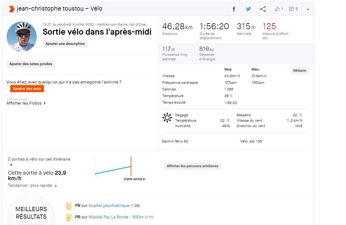Click 'Afficher les parcours similaires' button
The width and height of the screenshot is (346, 225).
coord(192,166)
